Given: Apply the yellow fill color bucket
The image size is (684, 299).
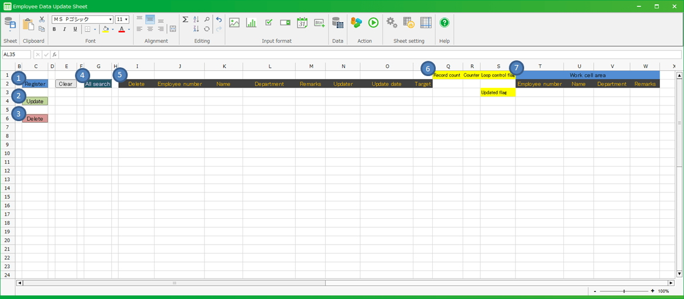Looking at the screenshot, I should pyautogui.click(x=105, y=29).
